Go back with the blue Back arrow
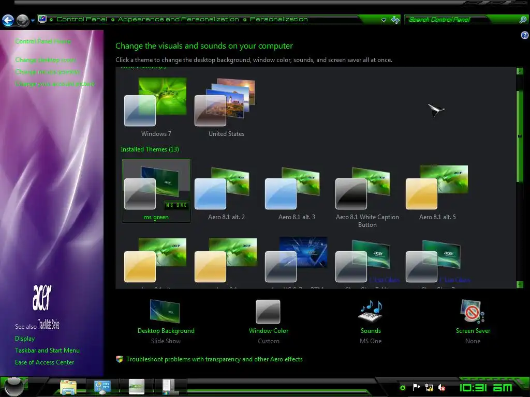 click(8, 20)
